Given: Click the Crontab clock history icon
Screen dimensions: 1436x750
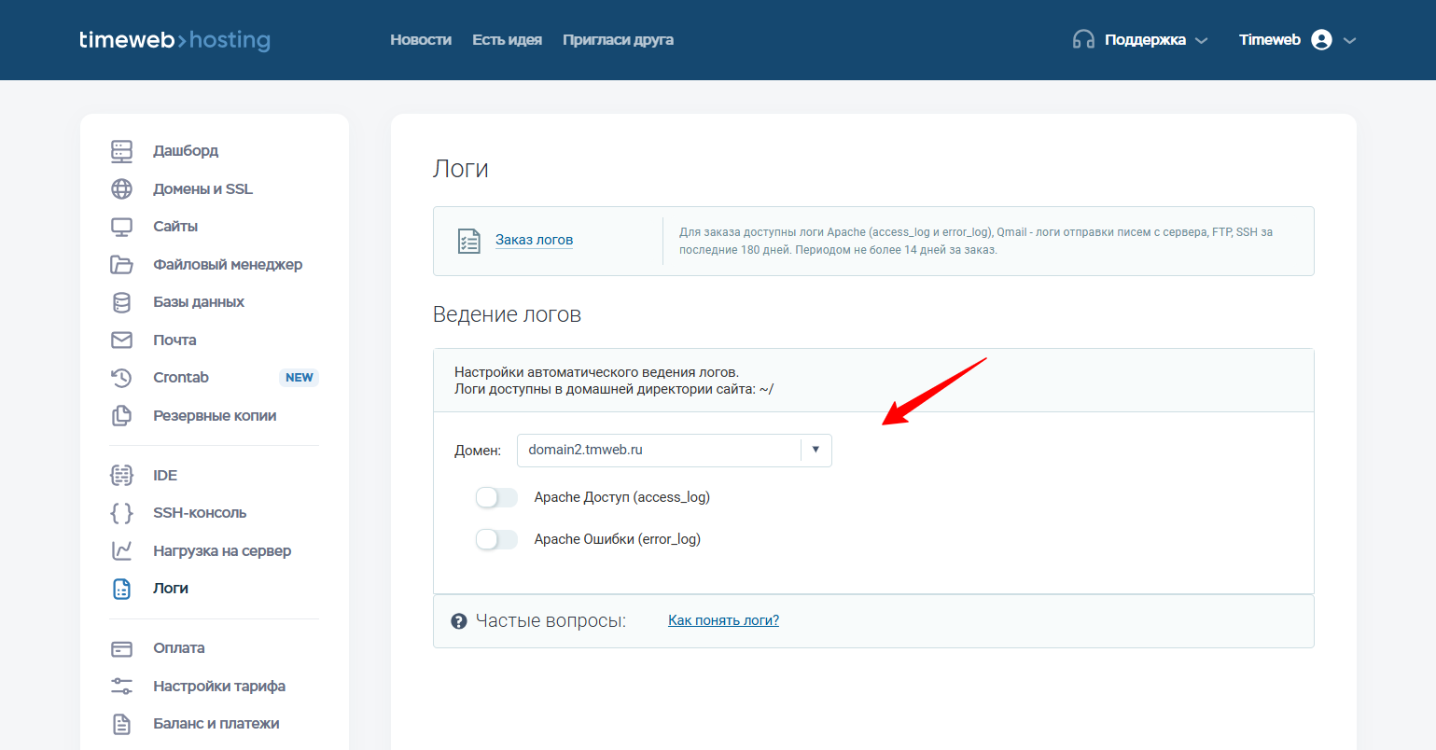Looking at the screenshot, I should 121,378.
